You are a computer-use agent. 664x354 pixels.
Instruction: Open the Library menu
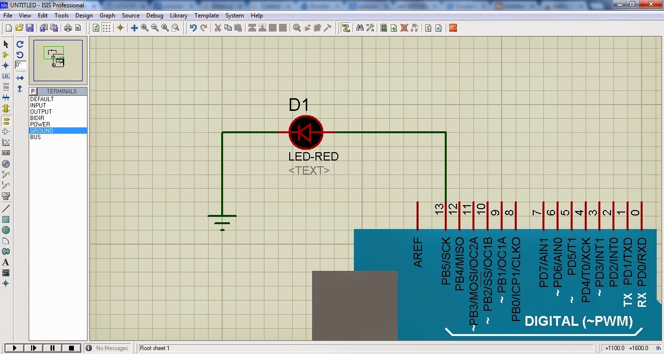pos(178,15)
